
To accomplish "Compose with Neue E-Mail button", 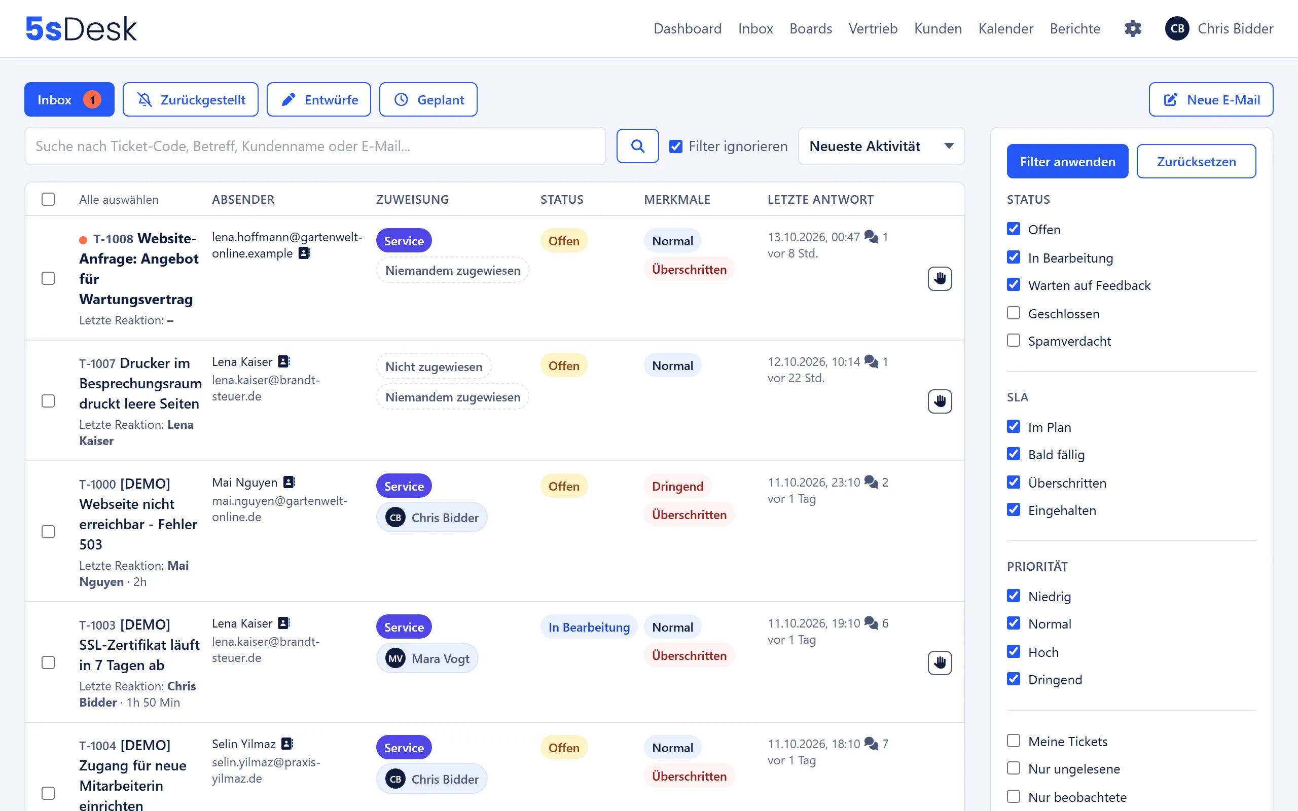I will pyautogui.click(x=1211, y=99).
